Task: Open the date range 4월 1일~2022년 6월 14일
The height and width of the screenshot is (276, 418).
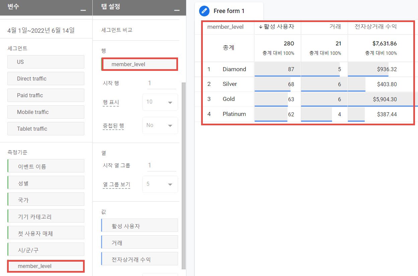Action: (41, 30)
